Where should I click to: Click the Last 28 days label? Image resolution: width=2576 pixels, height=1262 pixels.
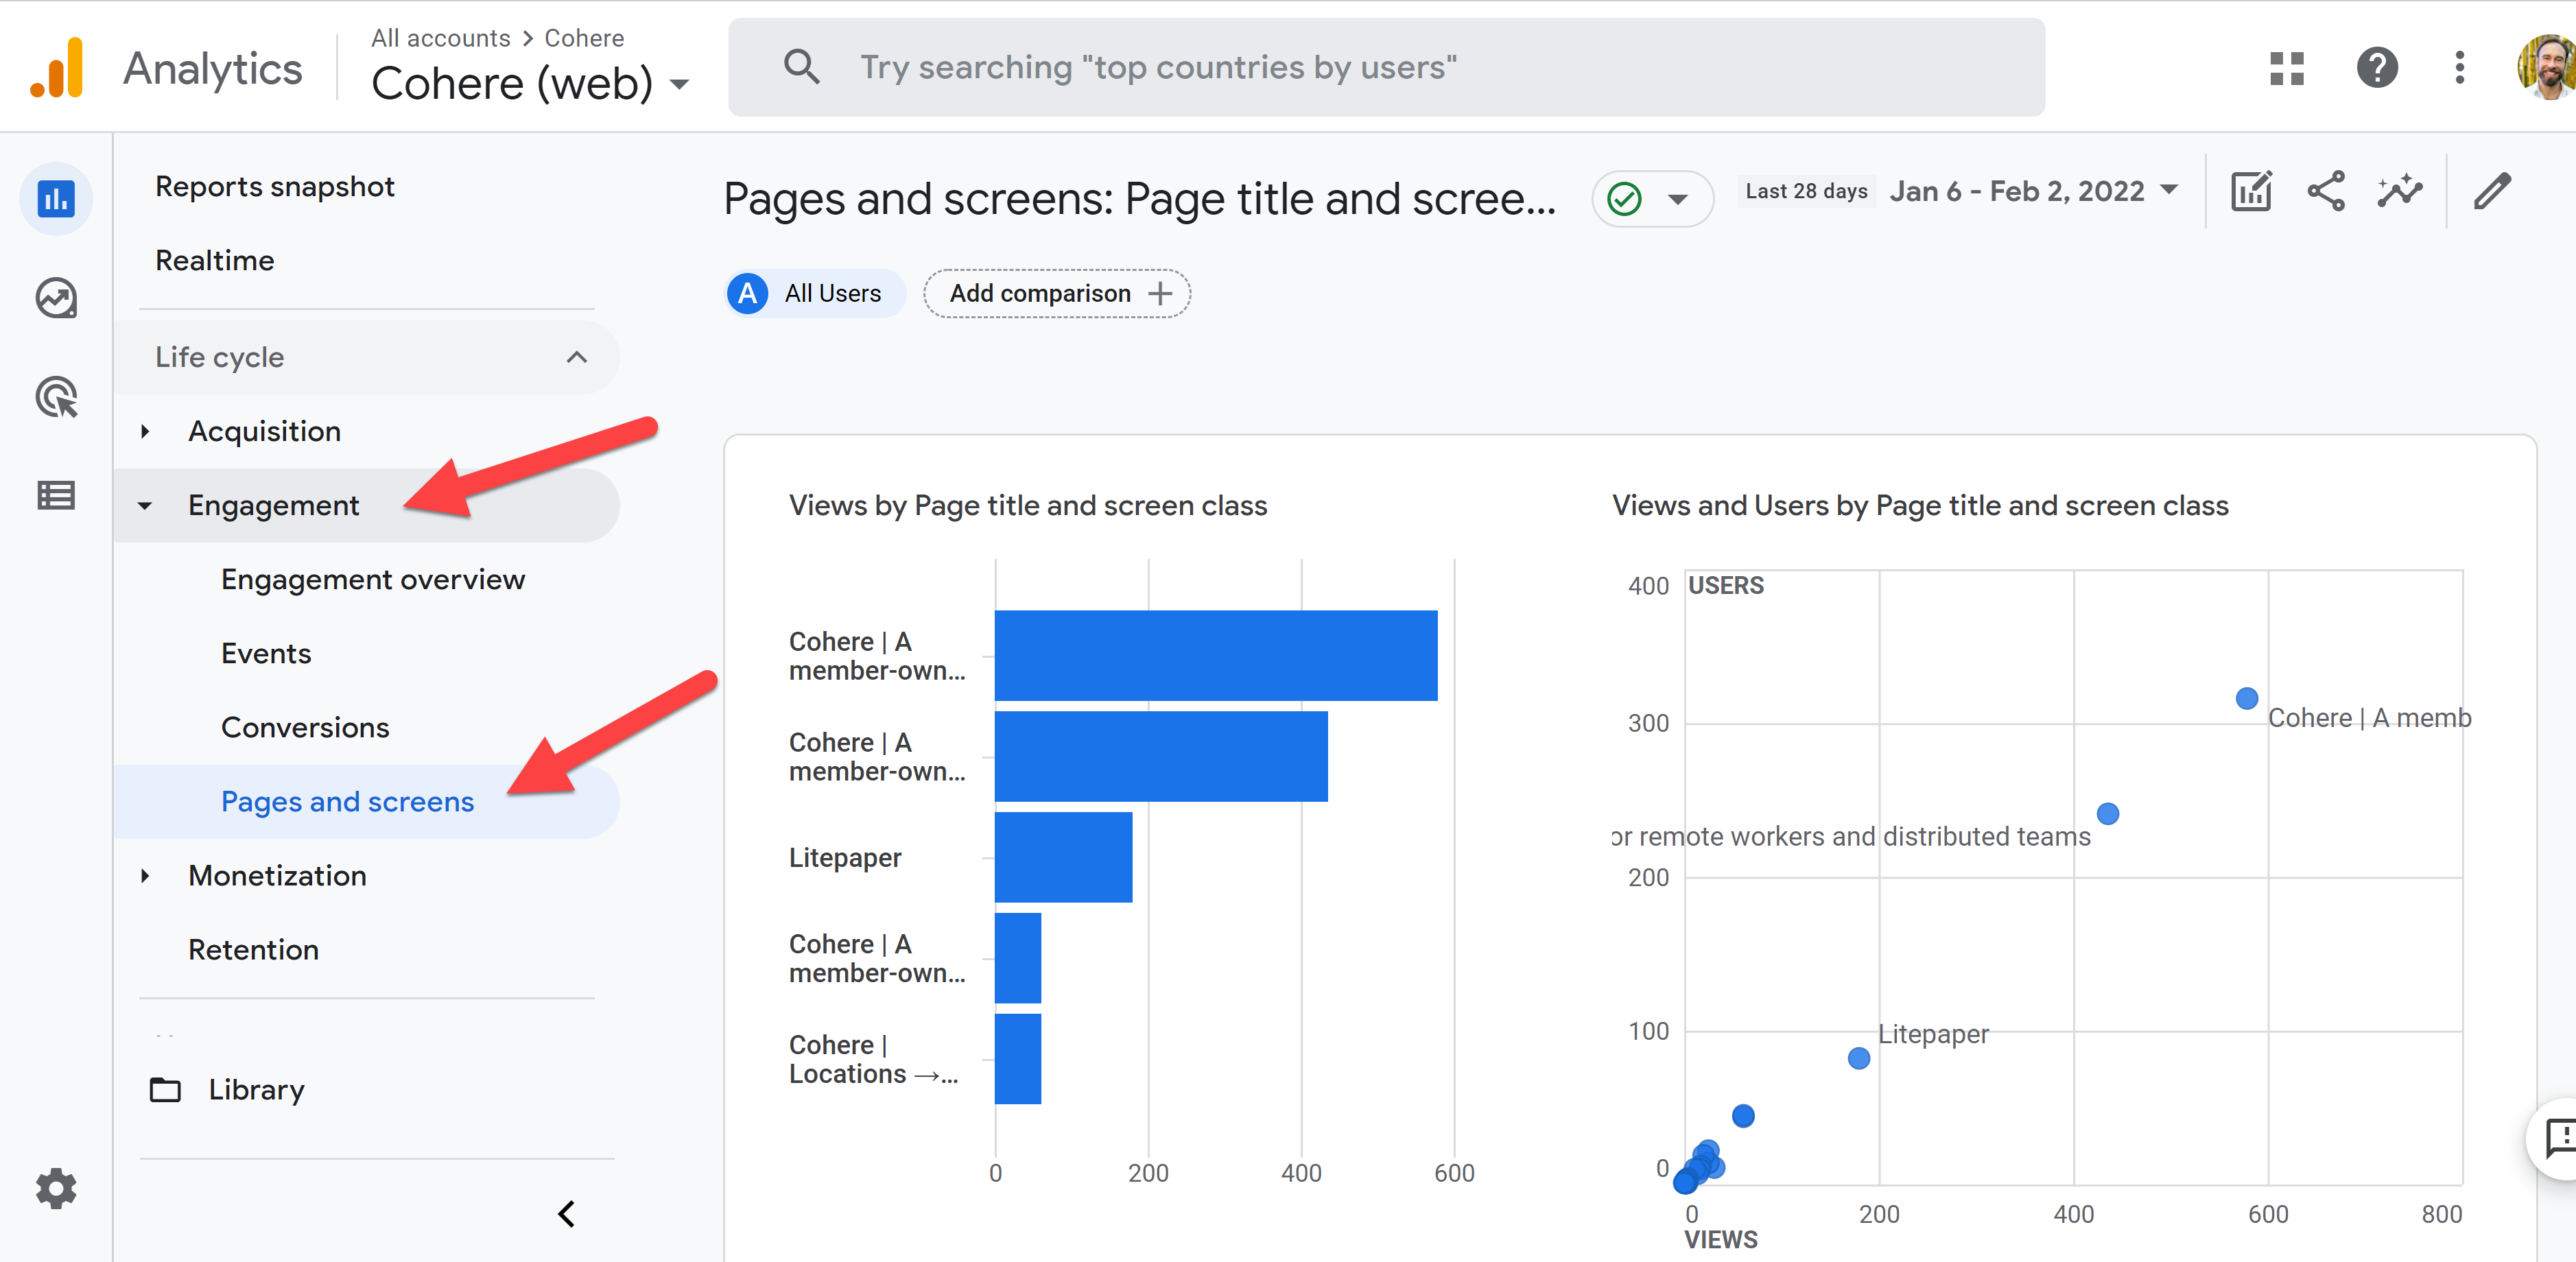[x=1806, y=191]
